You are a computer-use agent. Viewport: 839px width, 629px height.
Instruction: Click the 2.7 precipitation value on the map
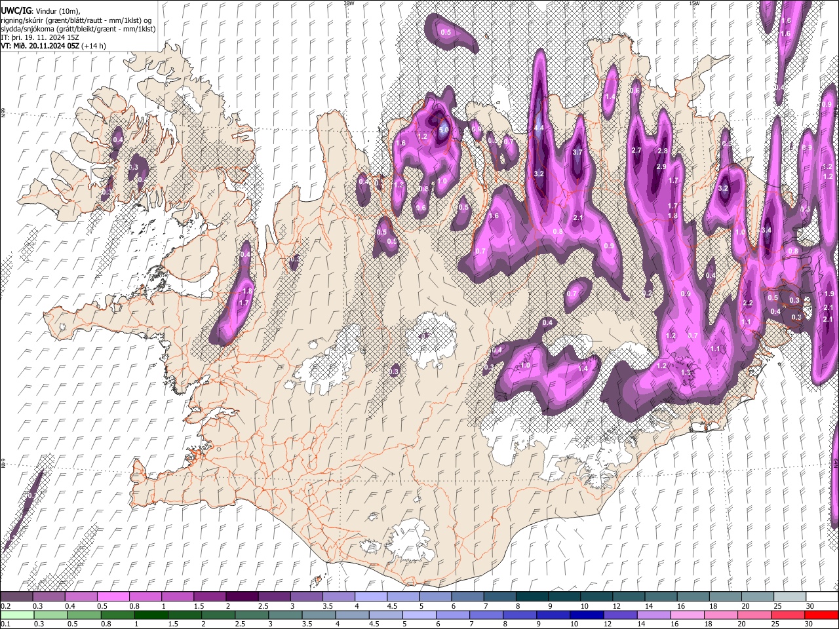tap(636, 150)
